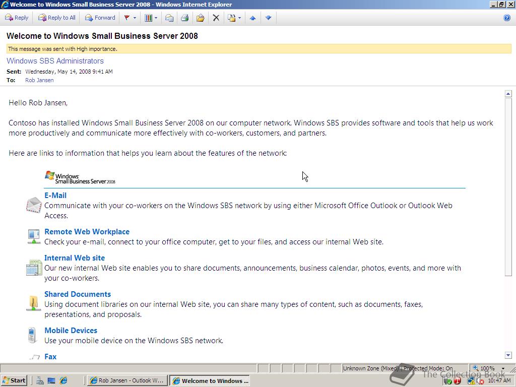Viewport: 516px width, 387px height.
Task: Open sender Windows SBS Administrators
Action: pos(55,61)
